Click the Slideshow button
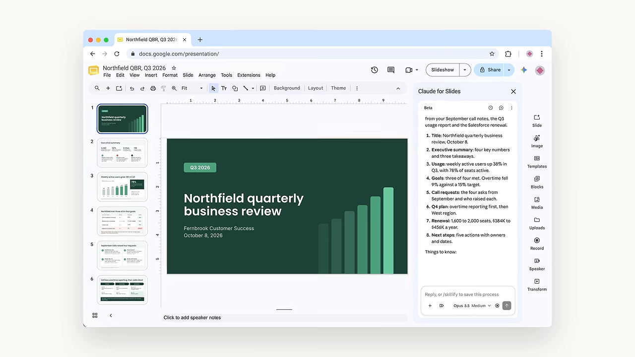Screen dimensions: 635x357 tap(443, 70)
